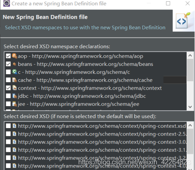Check the spring-context-2.5 XSD checkbox

(8, 134)
